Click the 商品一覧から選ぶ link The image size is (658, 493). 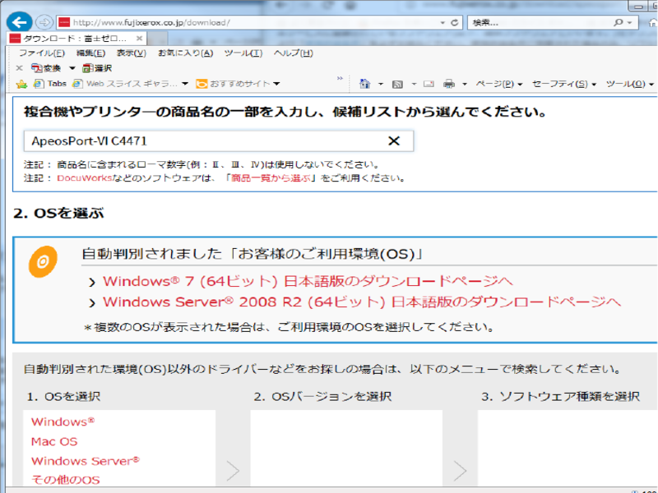[x=271, y=178]
